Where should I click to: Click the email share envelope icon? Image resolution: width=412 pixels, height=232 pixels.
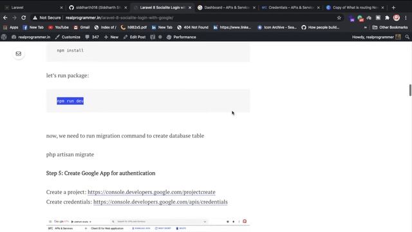click(x=19, y=53)
